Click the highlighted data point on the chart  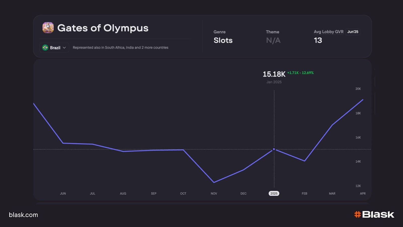(274, 149)
